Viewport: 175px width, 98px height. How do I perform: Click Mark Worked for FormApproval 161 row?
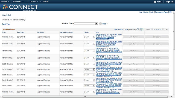tap(133, 64)
